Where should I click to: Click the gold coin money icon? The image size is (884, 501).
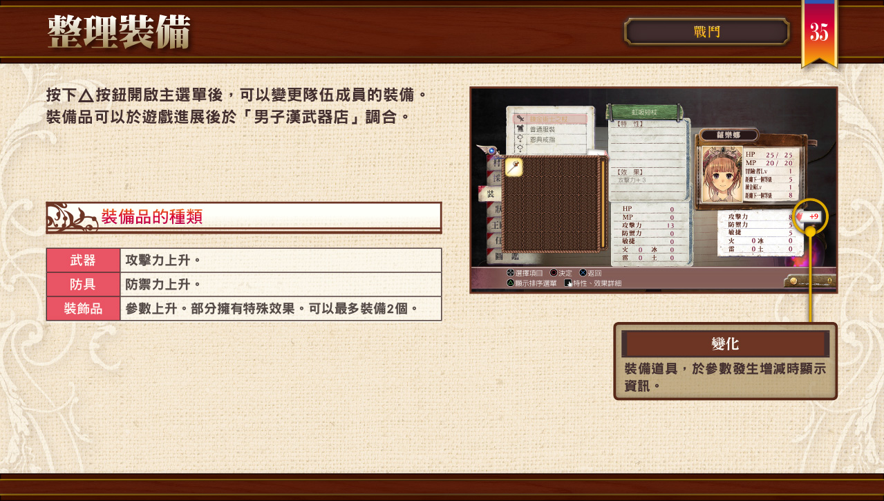point(793,281)
